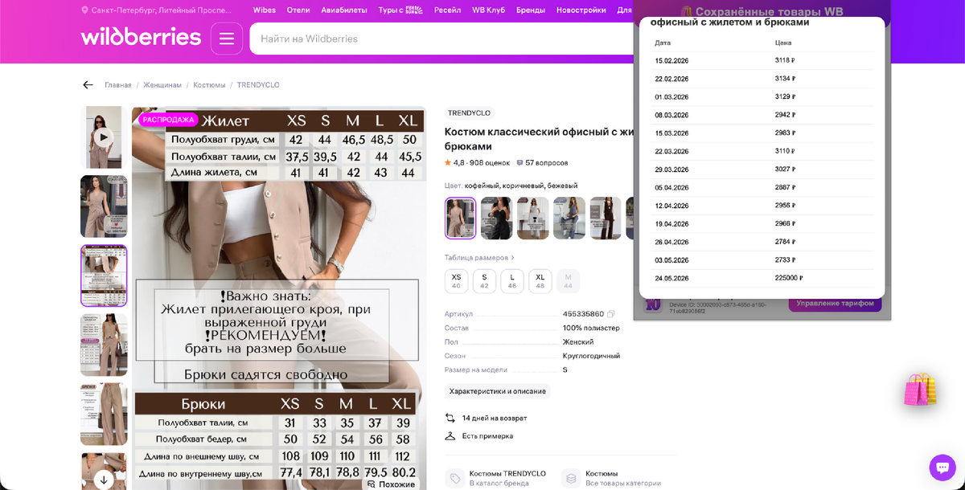Open the chat support bubble

[x=942, y=467]
